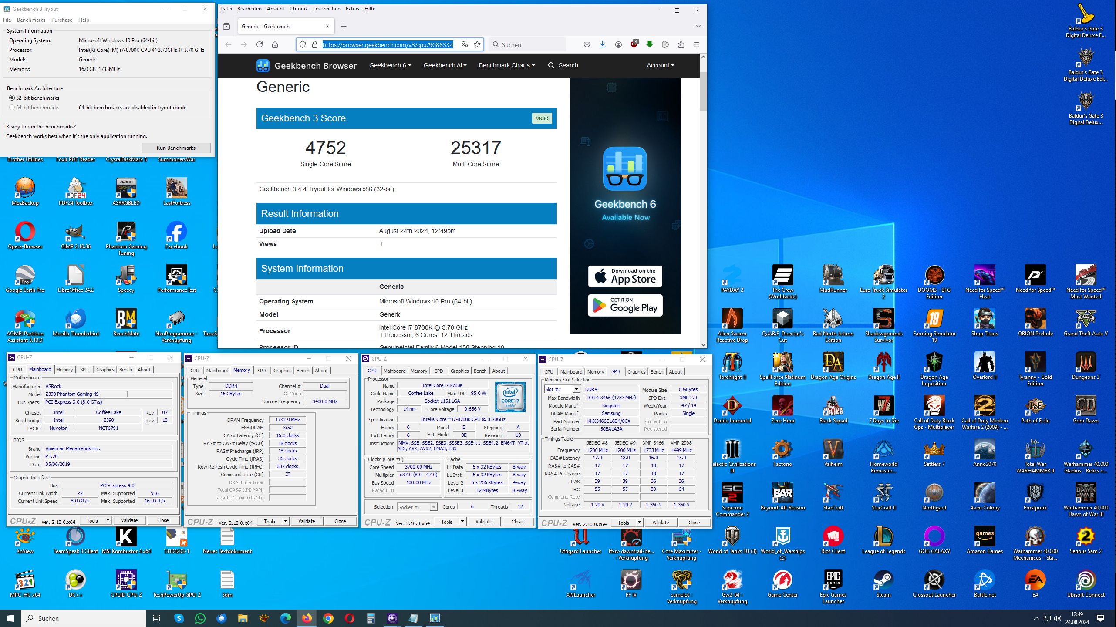The image size is (1116, 627).
Task: Open Tools dropdown arrow in Mainboard CPU-Z
Action: pyautogui.click(x=108, y=520)
